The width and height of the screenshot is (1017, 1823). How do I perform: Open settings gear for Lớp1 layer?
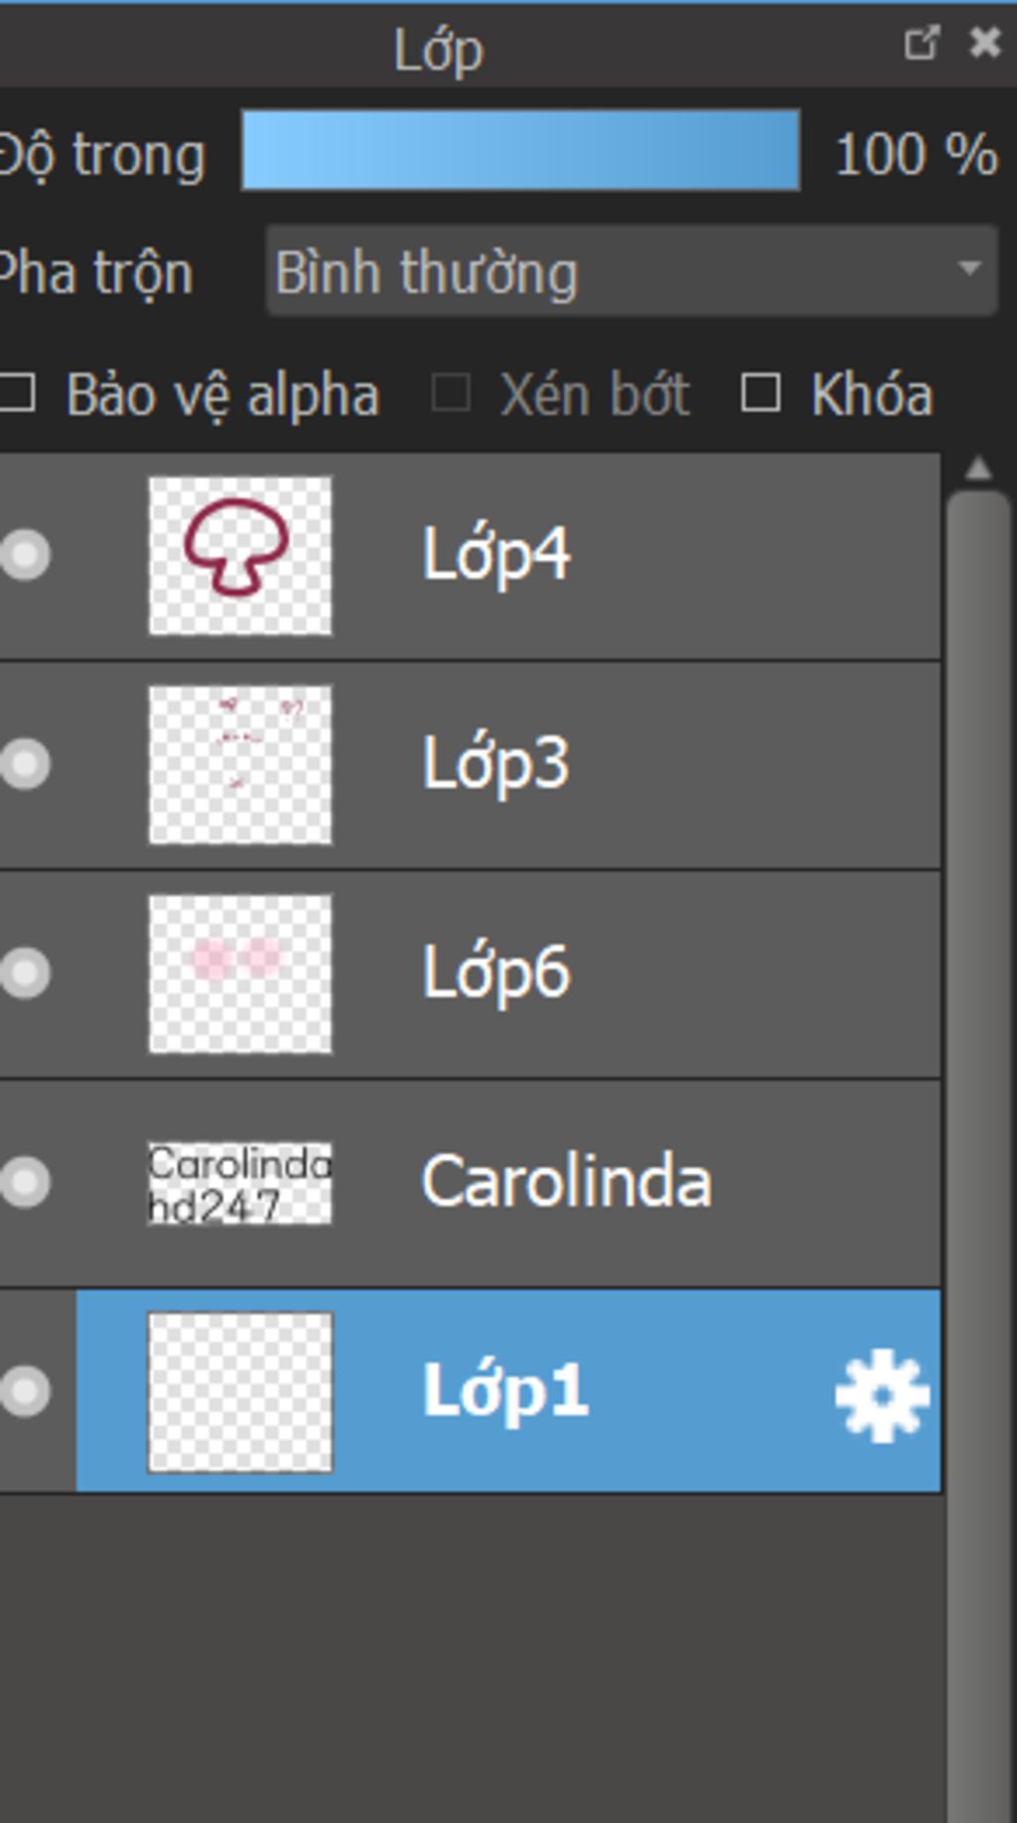[x=882, y=1395]
